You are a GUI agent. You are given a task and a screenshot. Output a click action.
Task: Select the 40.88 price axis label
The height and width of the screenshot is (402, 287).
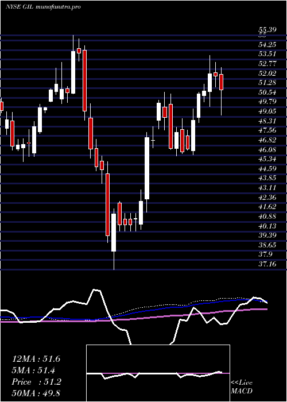(x=267, y=217)
